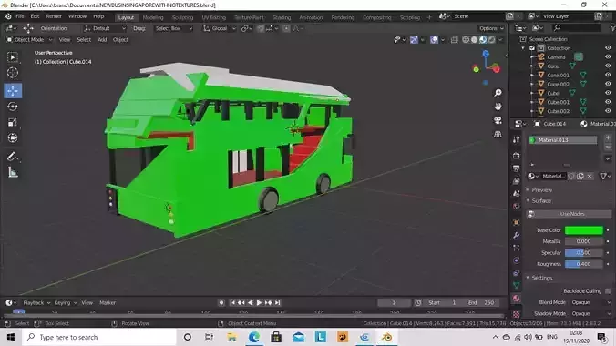
Task: Toggle Collection visibility eye
Action: tap(608, 48)
